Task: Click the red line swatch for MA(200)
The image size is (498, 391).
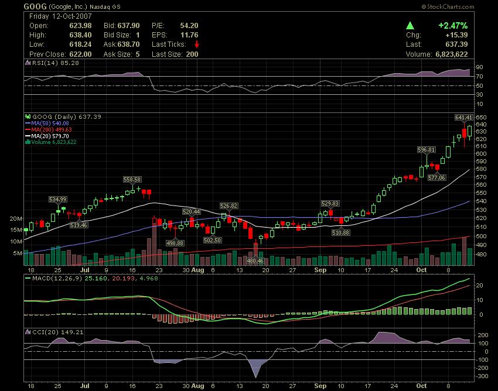Action: pos(28,129)
